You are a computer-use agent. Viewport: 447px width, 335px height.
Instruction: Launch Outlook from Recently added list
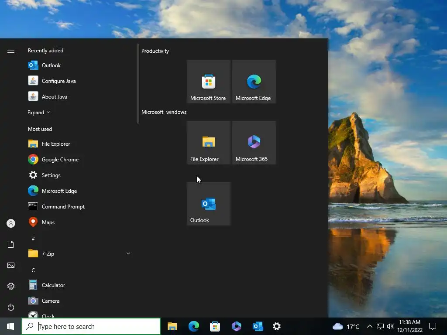click(79, 65)
